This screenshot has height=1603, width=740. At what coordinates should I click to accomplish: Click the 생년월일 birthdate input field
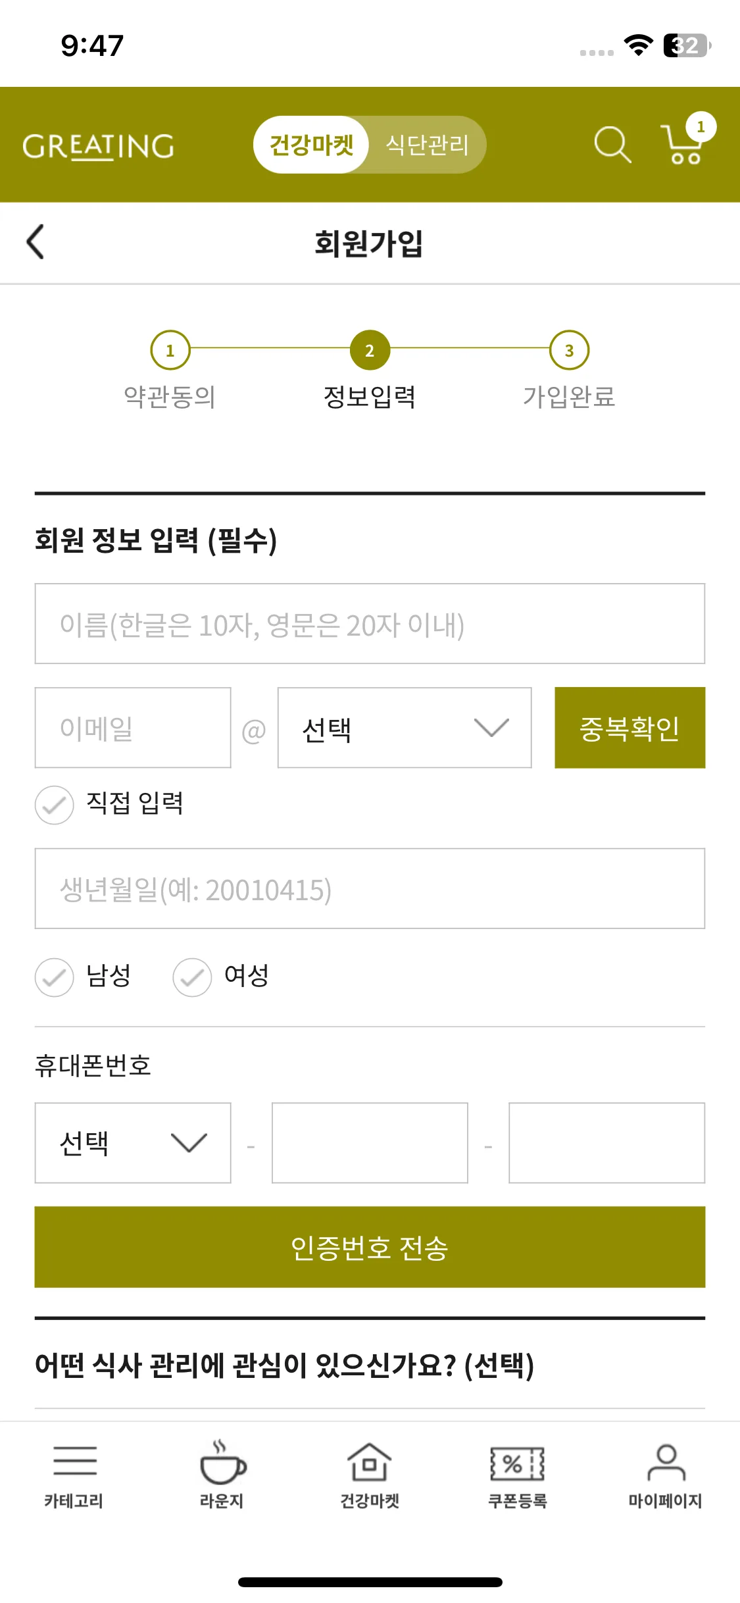pos(370,889)
